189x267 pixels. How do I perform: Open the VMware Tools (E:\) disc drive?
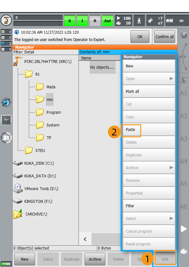36,189
